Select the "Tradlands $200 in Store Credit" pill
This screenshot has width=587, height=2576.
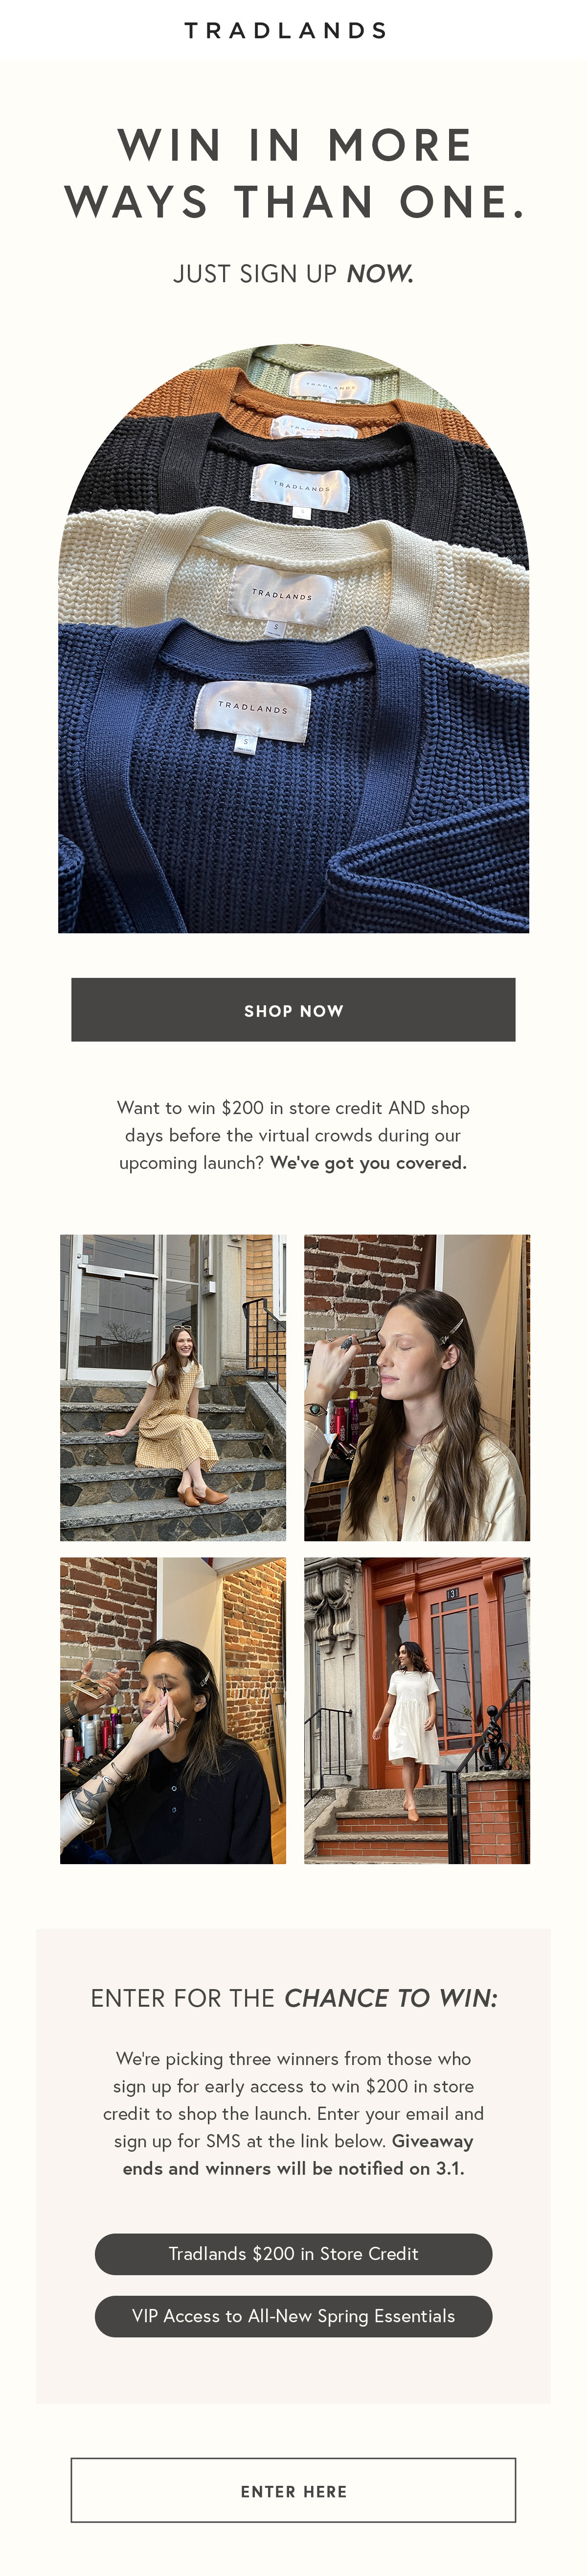tap(293, 2254)
